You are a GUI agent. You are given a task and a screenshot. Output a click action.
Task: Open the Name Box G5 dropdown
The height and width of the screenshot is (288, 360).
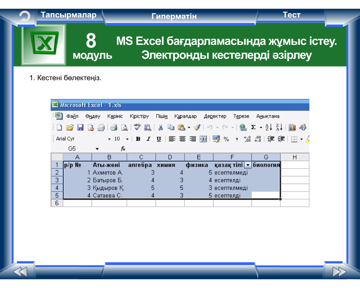click(x=97, y=149)
